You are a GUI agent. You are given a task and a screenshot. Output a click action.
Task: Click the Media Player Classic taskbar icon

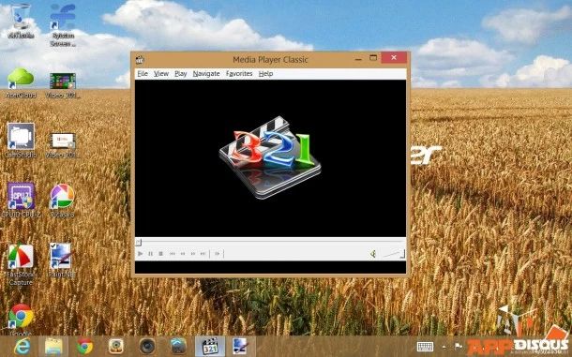(210, 347)
